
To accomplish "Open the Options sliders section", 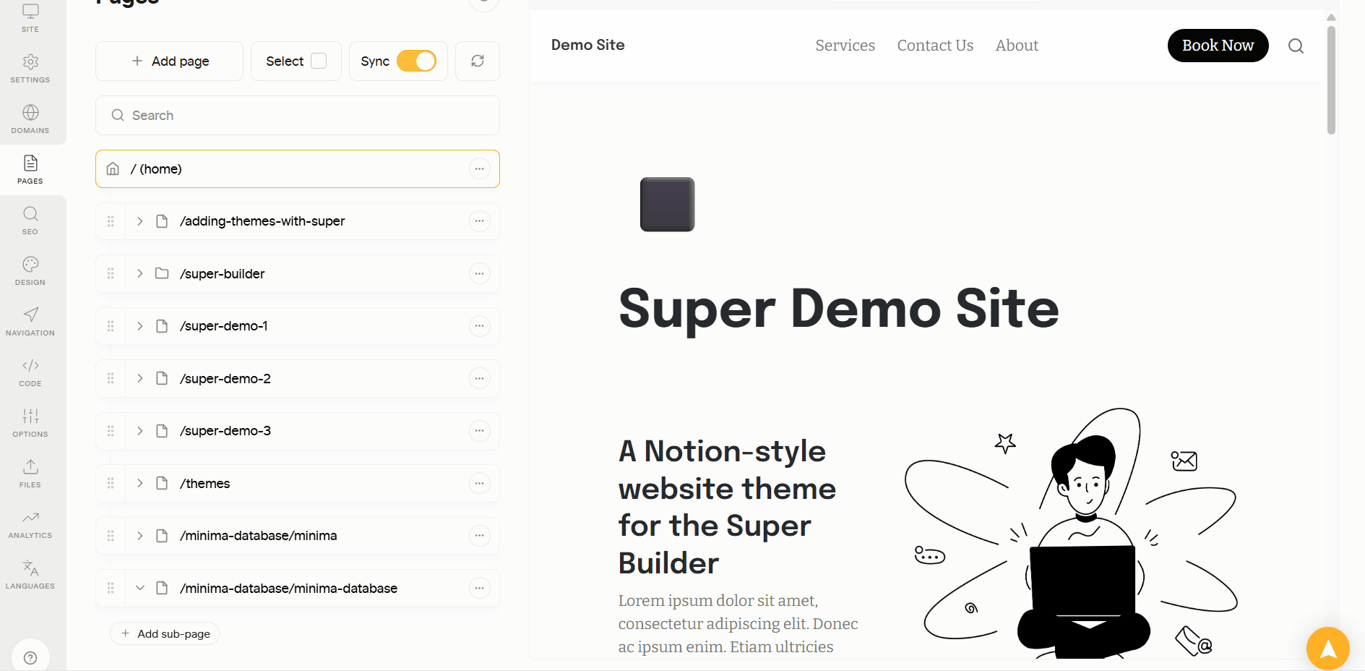I will coord(30,423).
